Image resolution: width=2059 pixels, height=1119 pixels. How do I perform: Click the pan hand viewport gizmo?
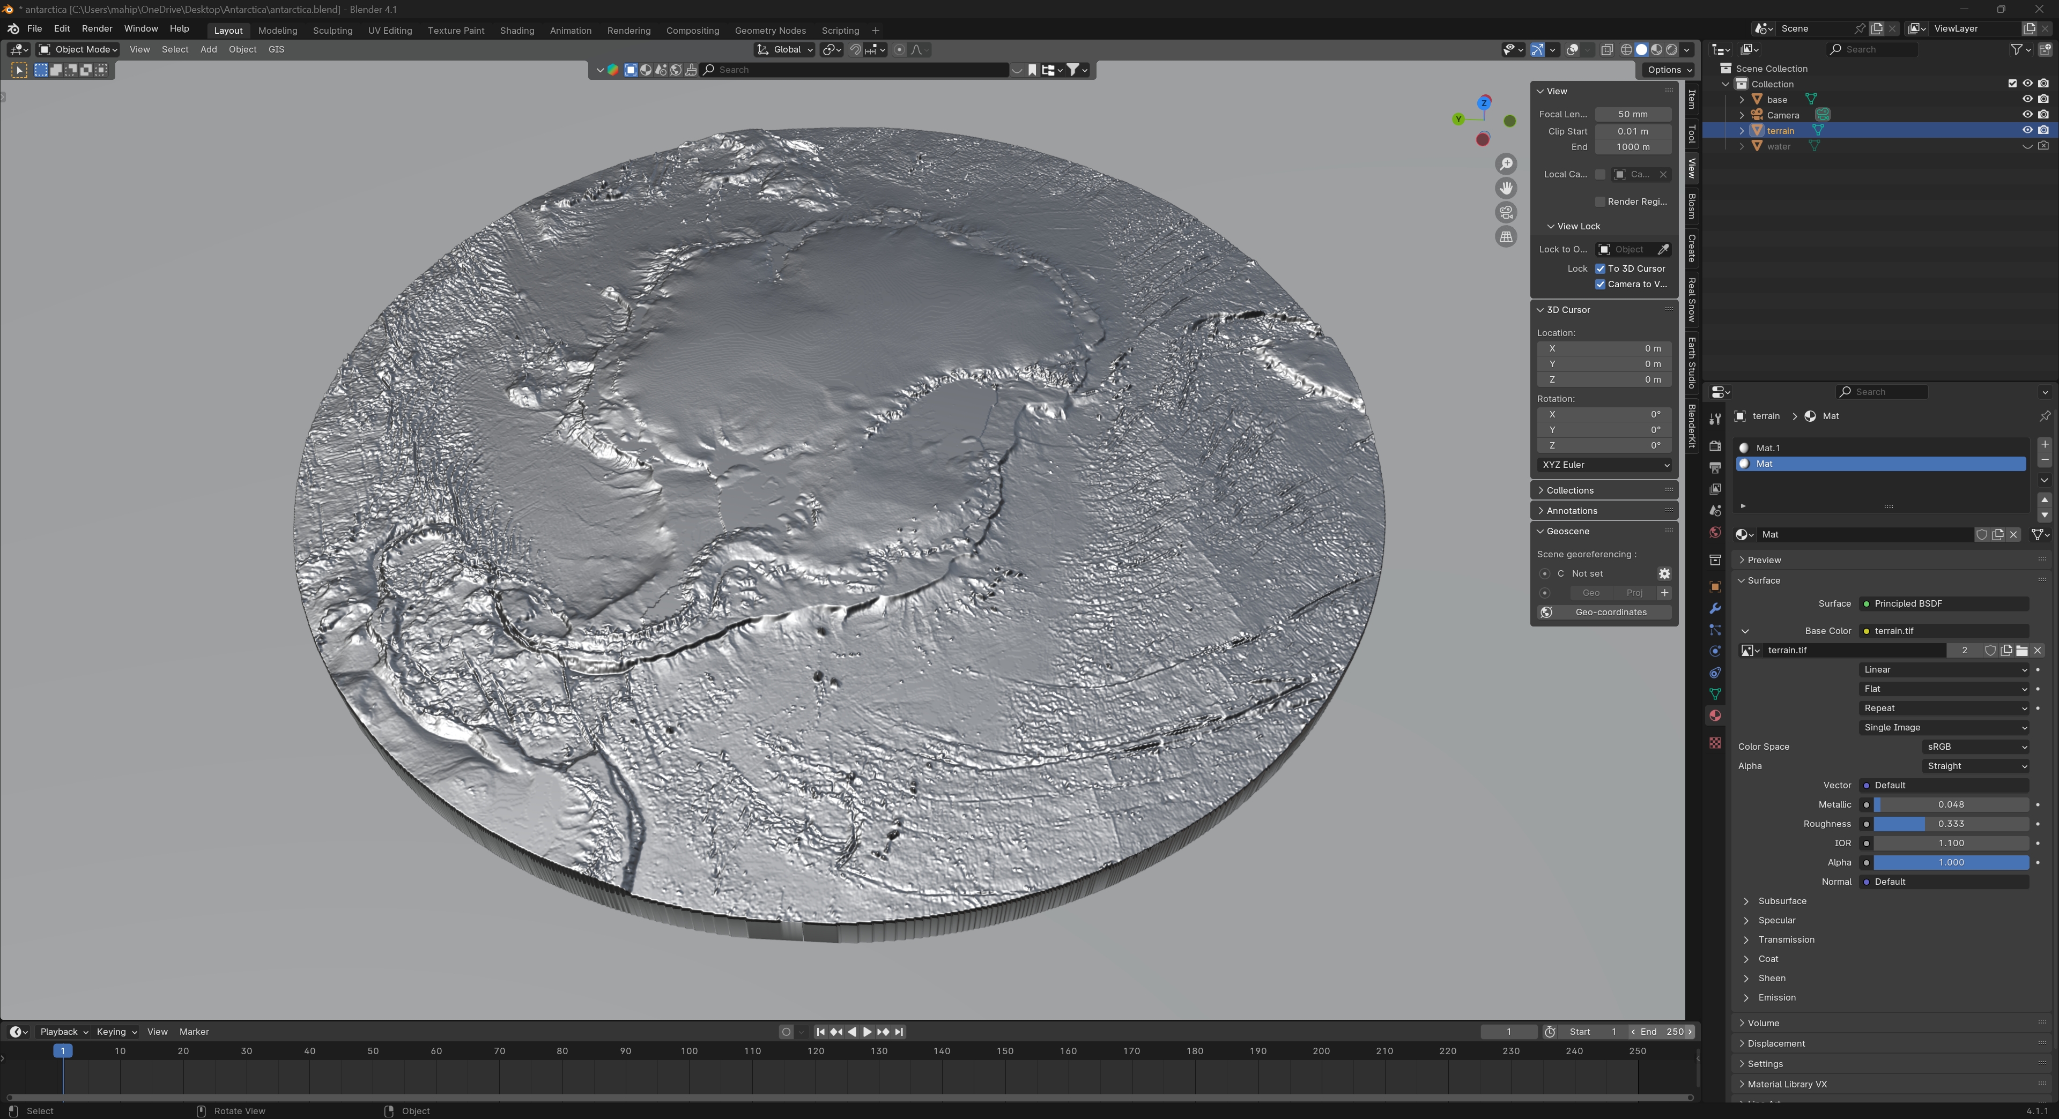click(x=1506, y=188)
